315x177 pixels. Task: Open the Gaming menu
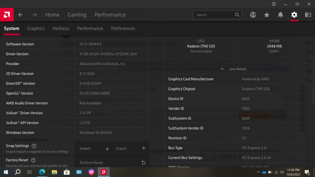77,15
